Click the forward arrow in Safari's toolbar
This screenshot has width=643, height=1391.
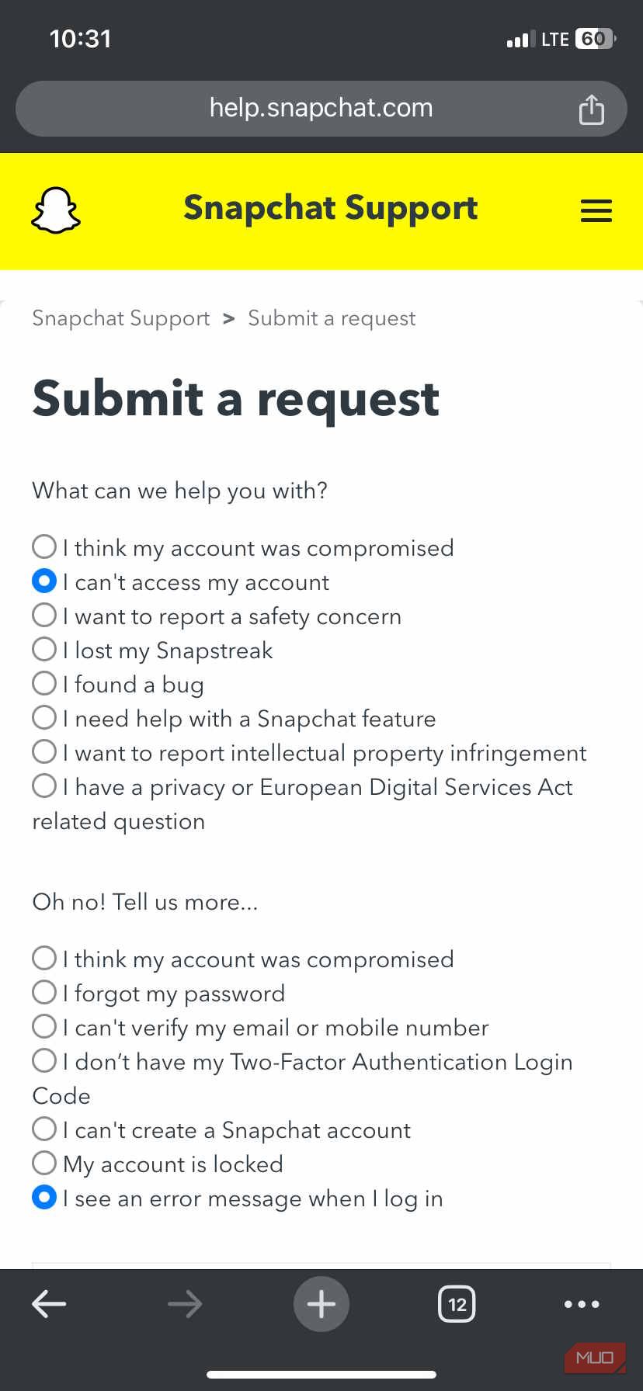tap(185, 1304)
